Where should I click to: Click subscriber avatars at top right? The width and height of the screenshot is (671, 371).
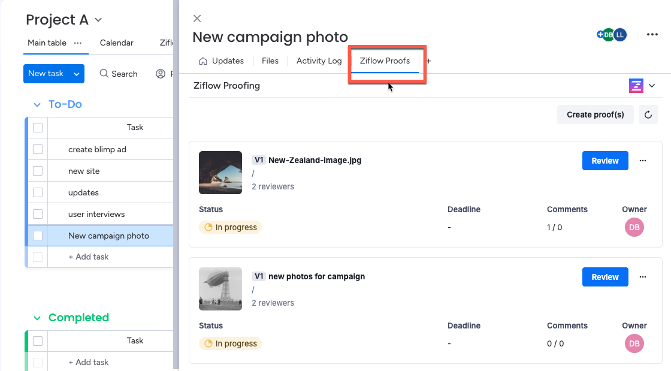(x=612, y=35)
